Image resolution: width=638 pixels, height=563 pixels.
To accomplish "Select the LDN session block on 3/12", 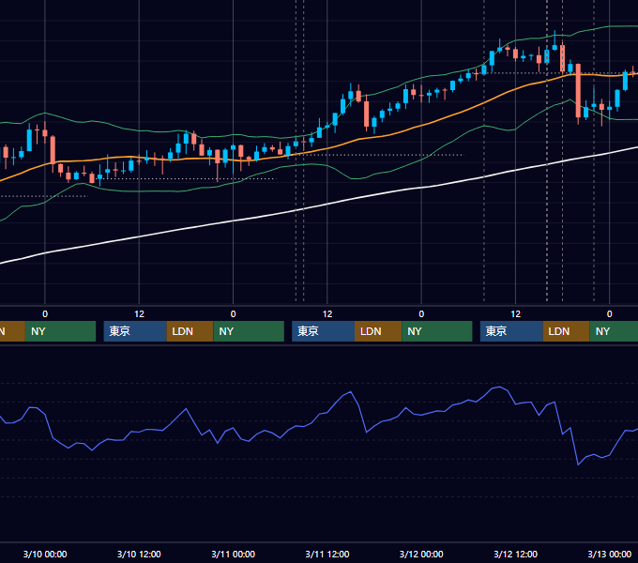I will [567, 331].
